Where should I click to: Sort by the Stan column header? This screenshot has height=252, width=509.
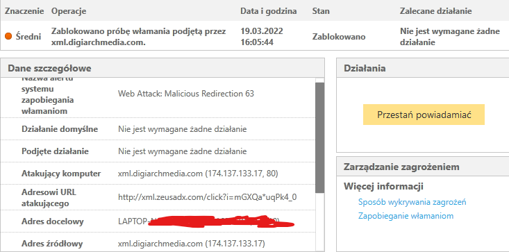click(x=321, y=11)
